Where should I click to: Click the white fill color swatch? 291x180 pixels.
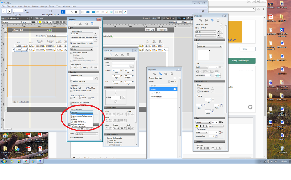203,55
